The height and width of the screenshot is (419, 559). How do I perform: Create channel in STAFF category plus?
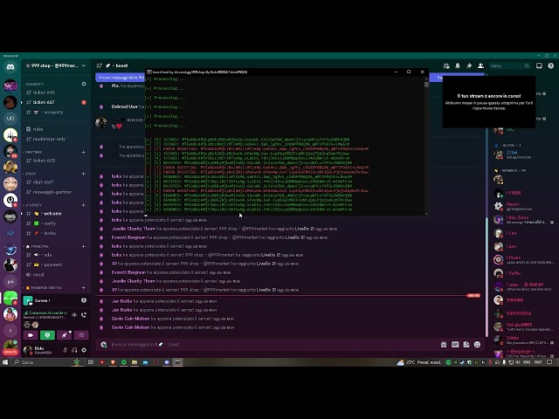click(x=84, y=174)
